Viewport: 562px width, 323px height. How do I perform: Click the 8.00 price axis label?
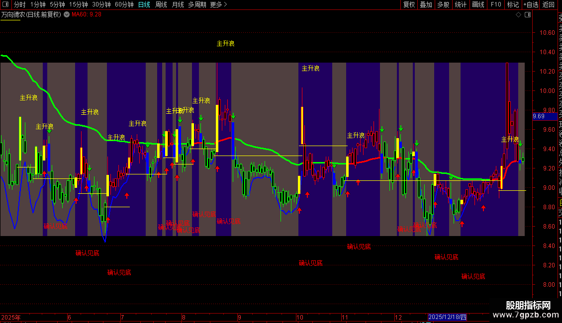(x=549, y=285)
